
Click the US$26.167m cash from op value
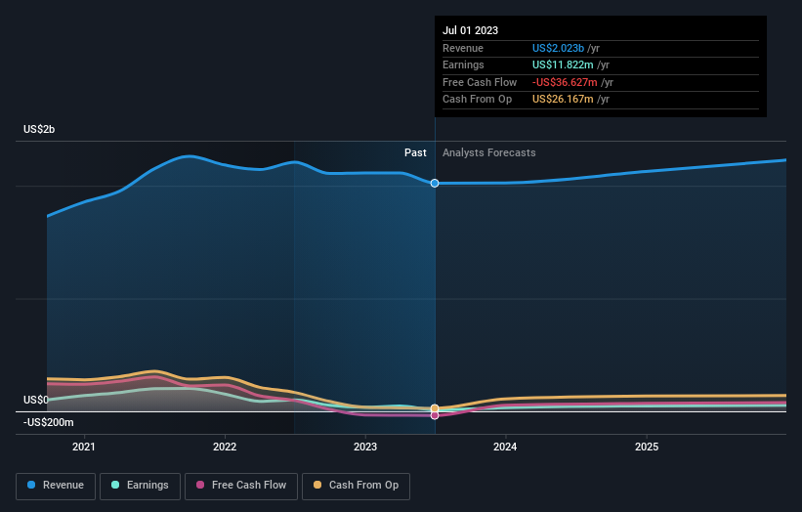coord(563,100)
